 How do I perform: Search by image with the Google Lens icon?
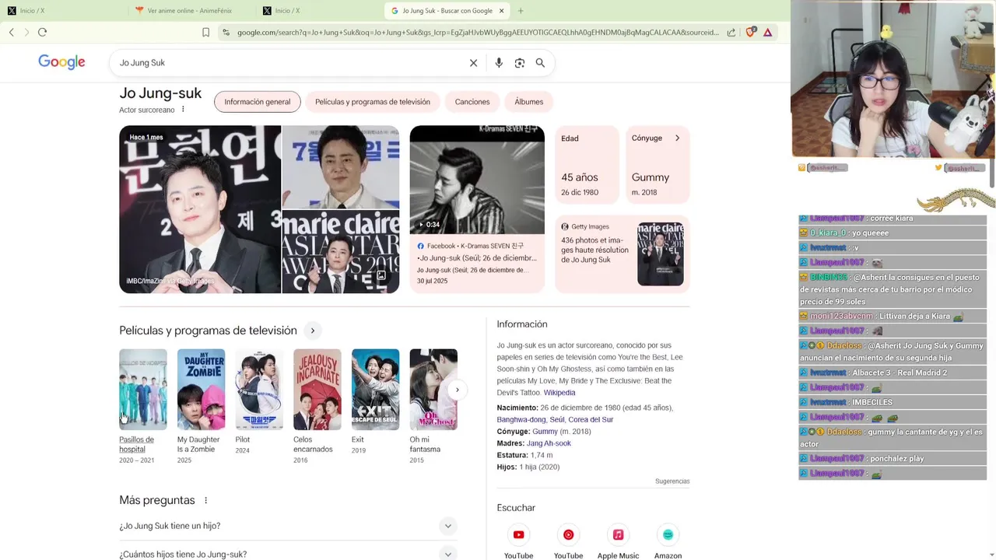click(520, 63)
